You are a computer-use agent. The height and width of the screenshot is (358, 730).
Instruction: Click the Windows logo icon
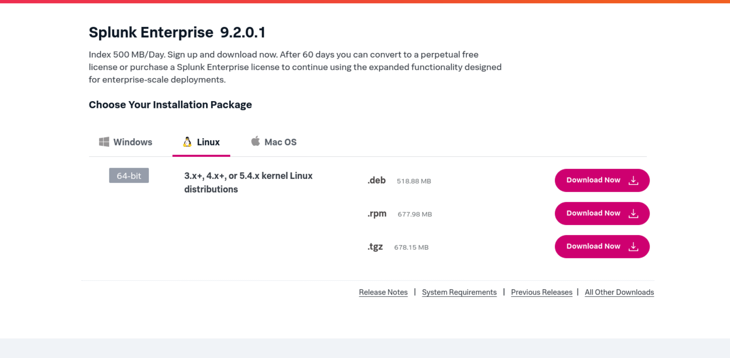[104, 142]
